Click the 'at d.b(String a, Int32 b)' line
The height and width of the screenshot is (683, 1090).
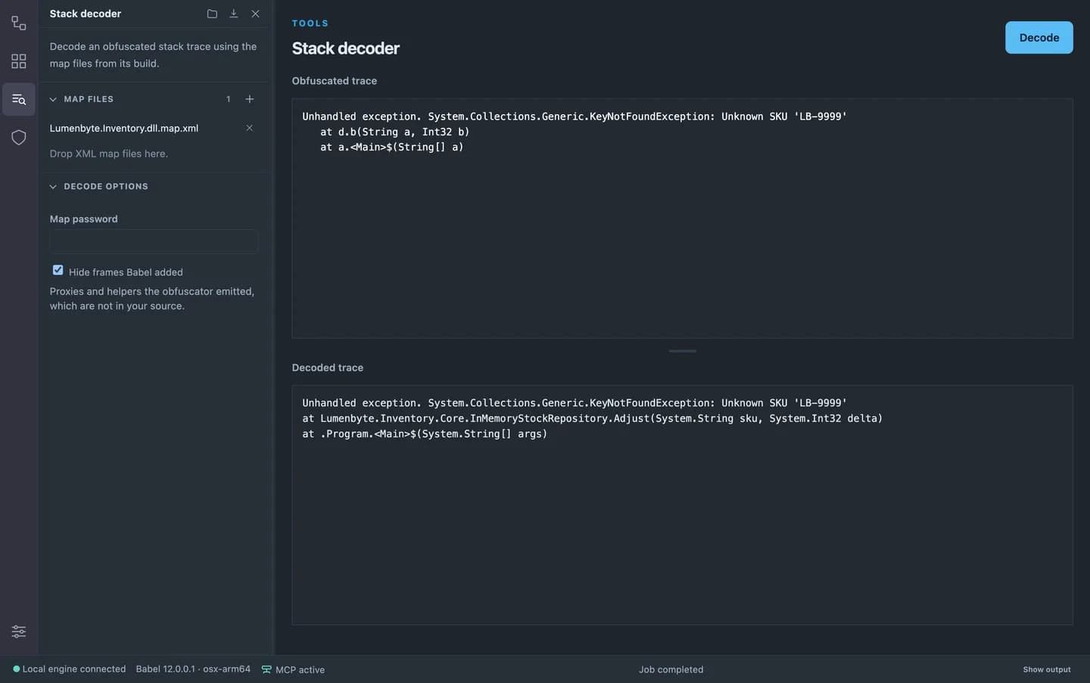click(x=394, y=132)
